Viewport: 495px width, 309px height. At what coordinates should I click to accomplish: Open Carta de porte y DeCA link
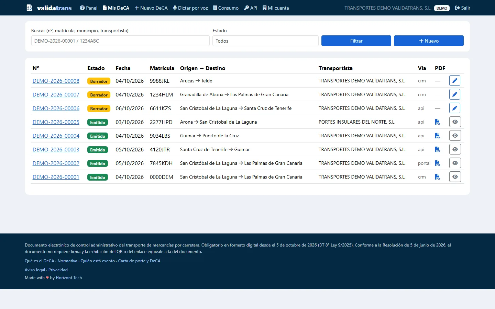point(139,261)
